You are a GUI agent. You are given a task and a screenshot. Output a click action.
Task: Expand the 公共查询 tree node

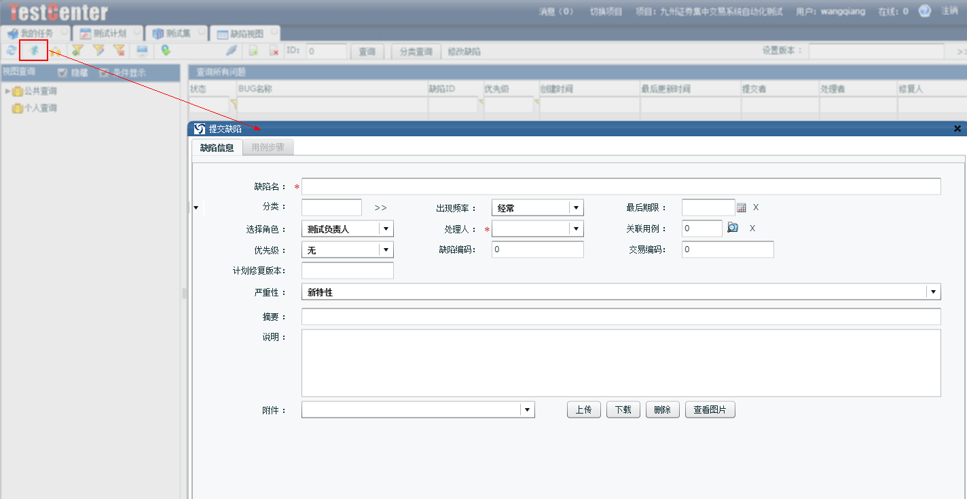[x=7, y=91]
